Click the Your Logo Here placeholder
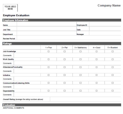123x114 pixels. coord(10,8)
